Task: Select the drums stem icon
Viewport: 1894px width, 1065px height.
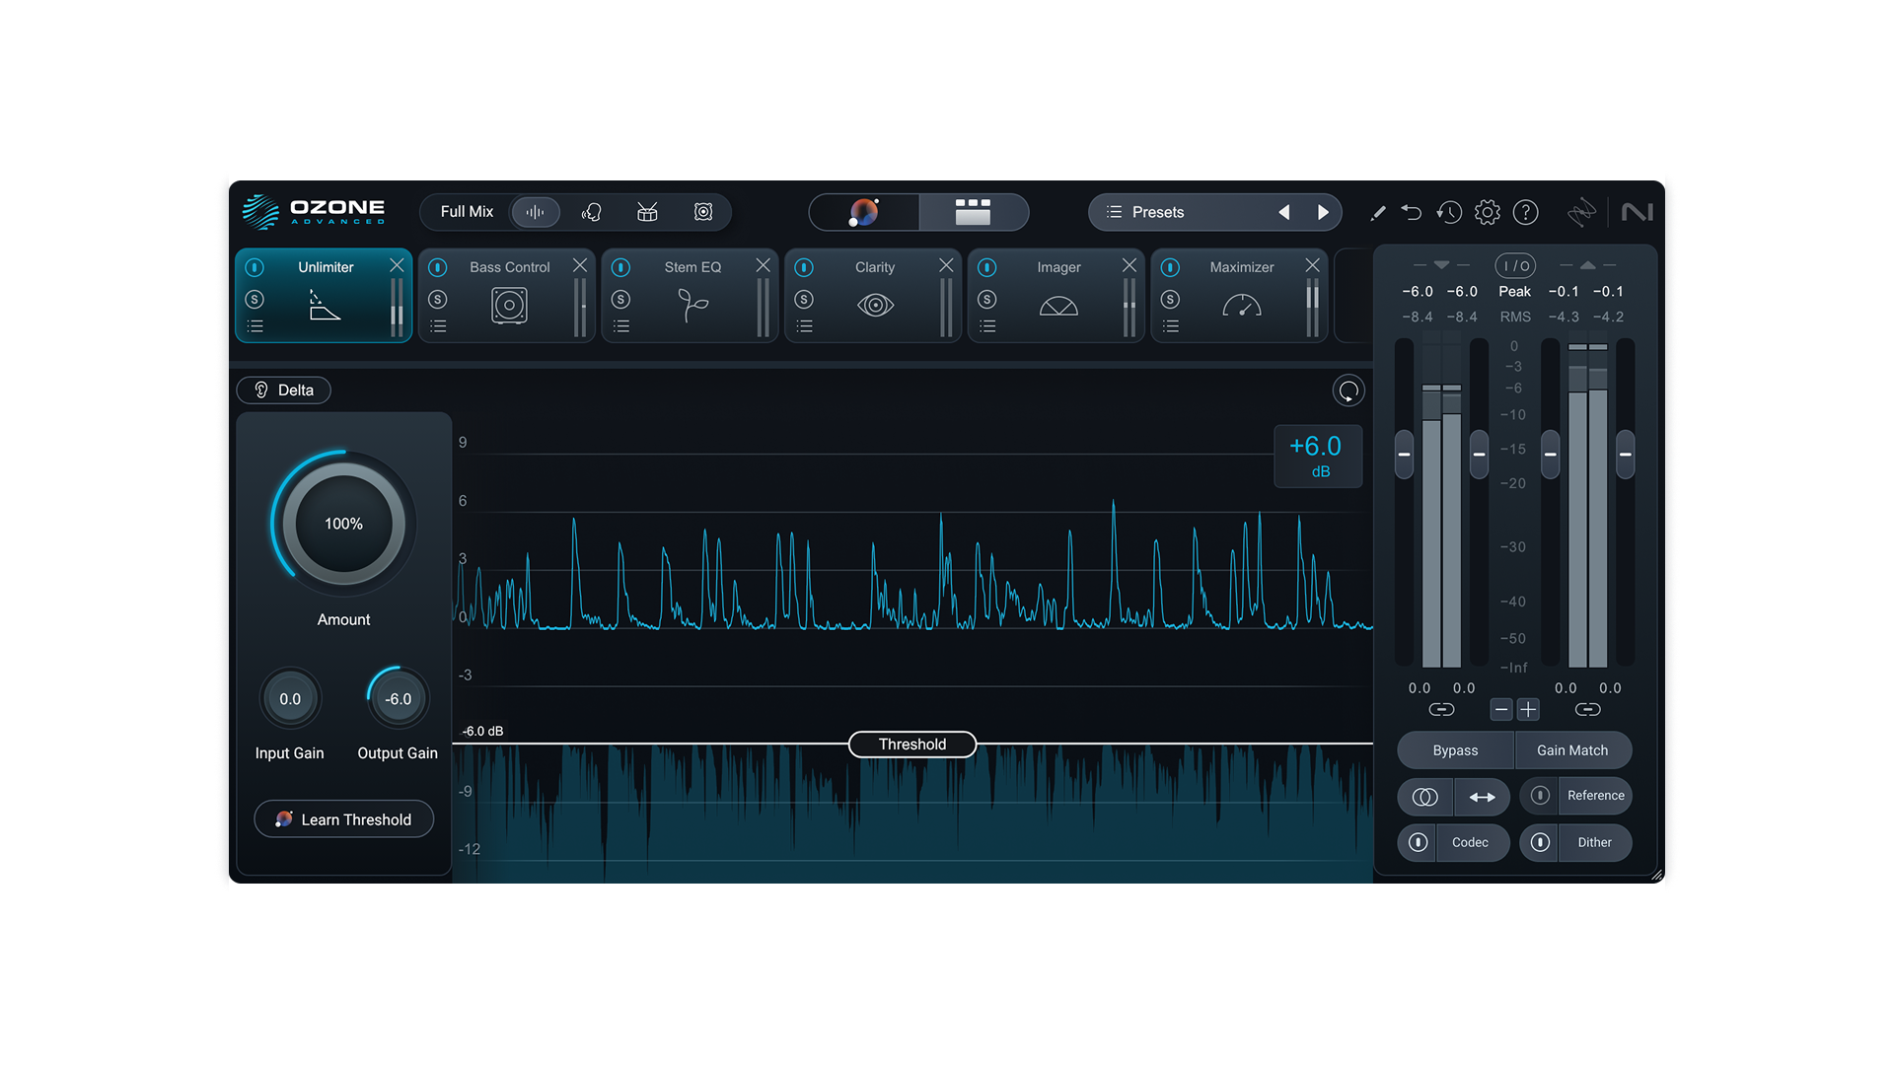Action: [647, 212]
